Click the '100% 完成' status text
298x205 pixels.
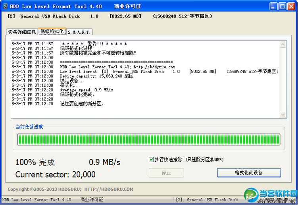35,162
